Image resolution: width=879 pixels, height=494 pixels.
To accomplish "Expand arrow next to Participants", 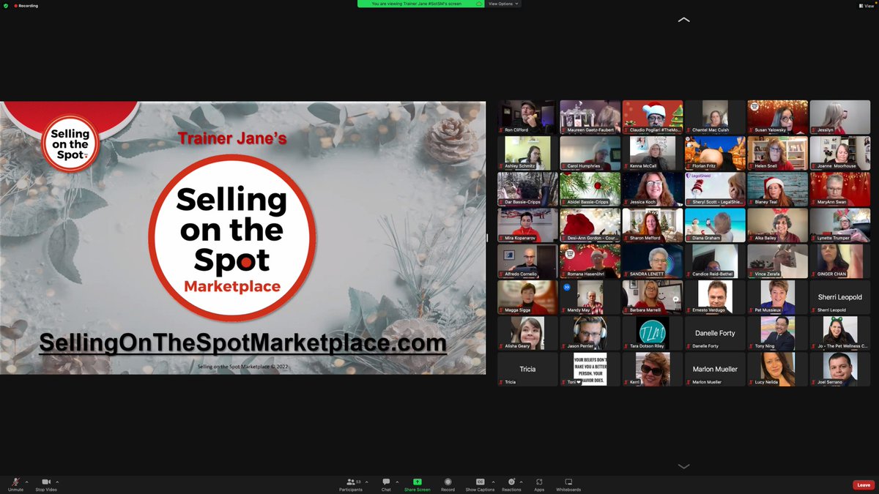I will click(x=366, y=482).
